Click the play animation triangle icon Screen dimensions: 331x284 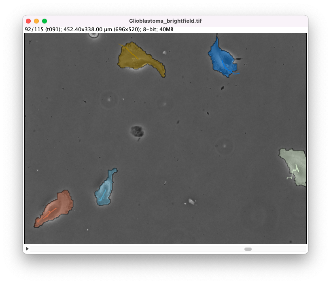pos(27,249)
